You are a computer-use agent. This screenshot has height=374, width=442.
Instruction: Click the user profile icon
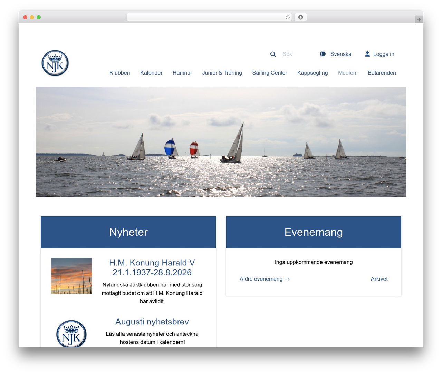coord(367,54)
